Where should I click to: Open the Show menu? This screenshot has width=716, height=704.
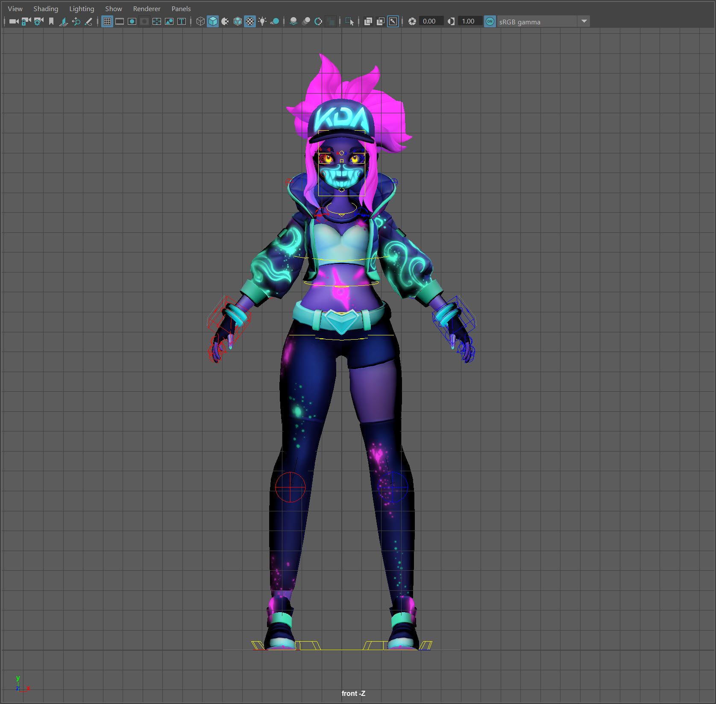tap(114, 9)
